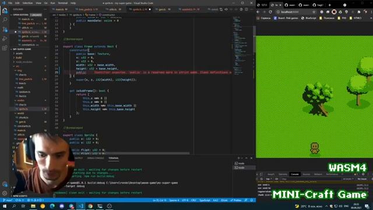Open Windows taskbar search
373x210 pixels.
point(14,206)
